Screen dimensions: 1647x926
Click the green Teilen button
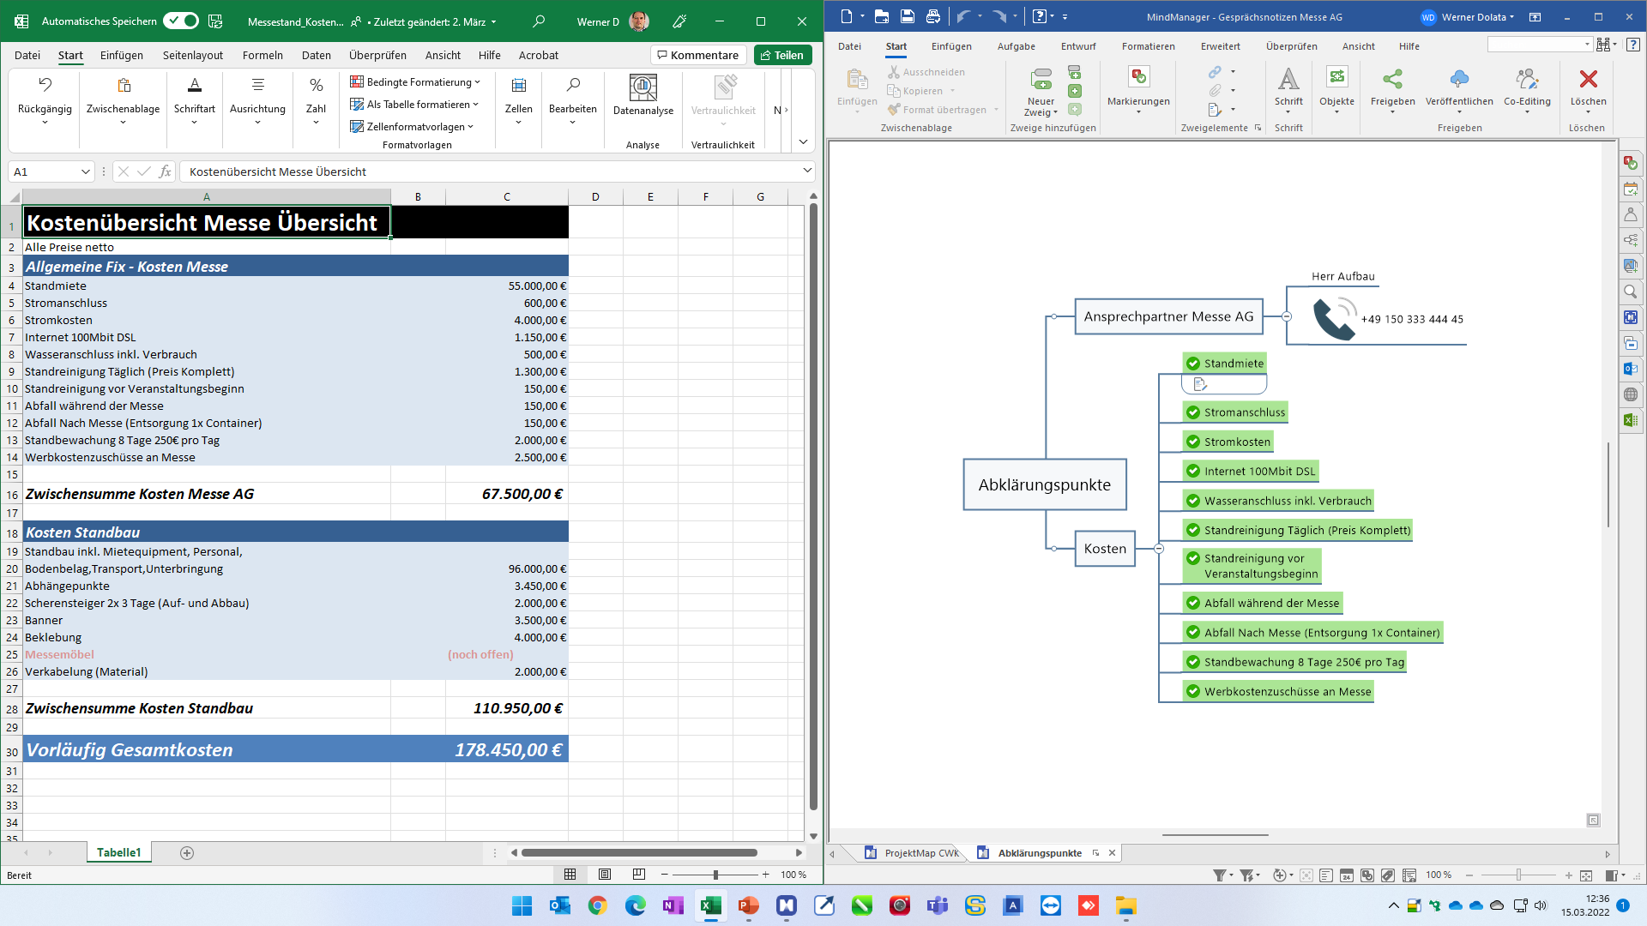tap(782, 55)
